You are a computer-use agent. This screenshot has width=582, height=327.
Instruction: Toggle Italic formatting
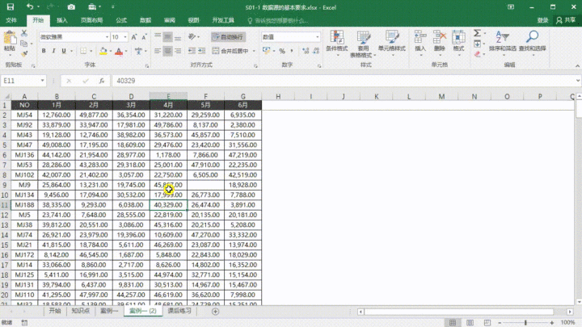pos(53,51)
